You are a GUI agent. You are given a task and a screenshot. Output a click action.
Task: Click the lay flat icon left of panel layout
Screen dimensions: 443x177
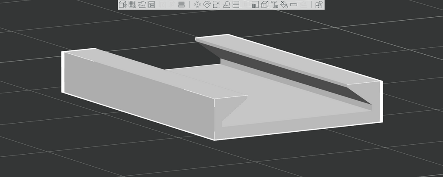pyautogui.click(x=142, y=4)
